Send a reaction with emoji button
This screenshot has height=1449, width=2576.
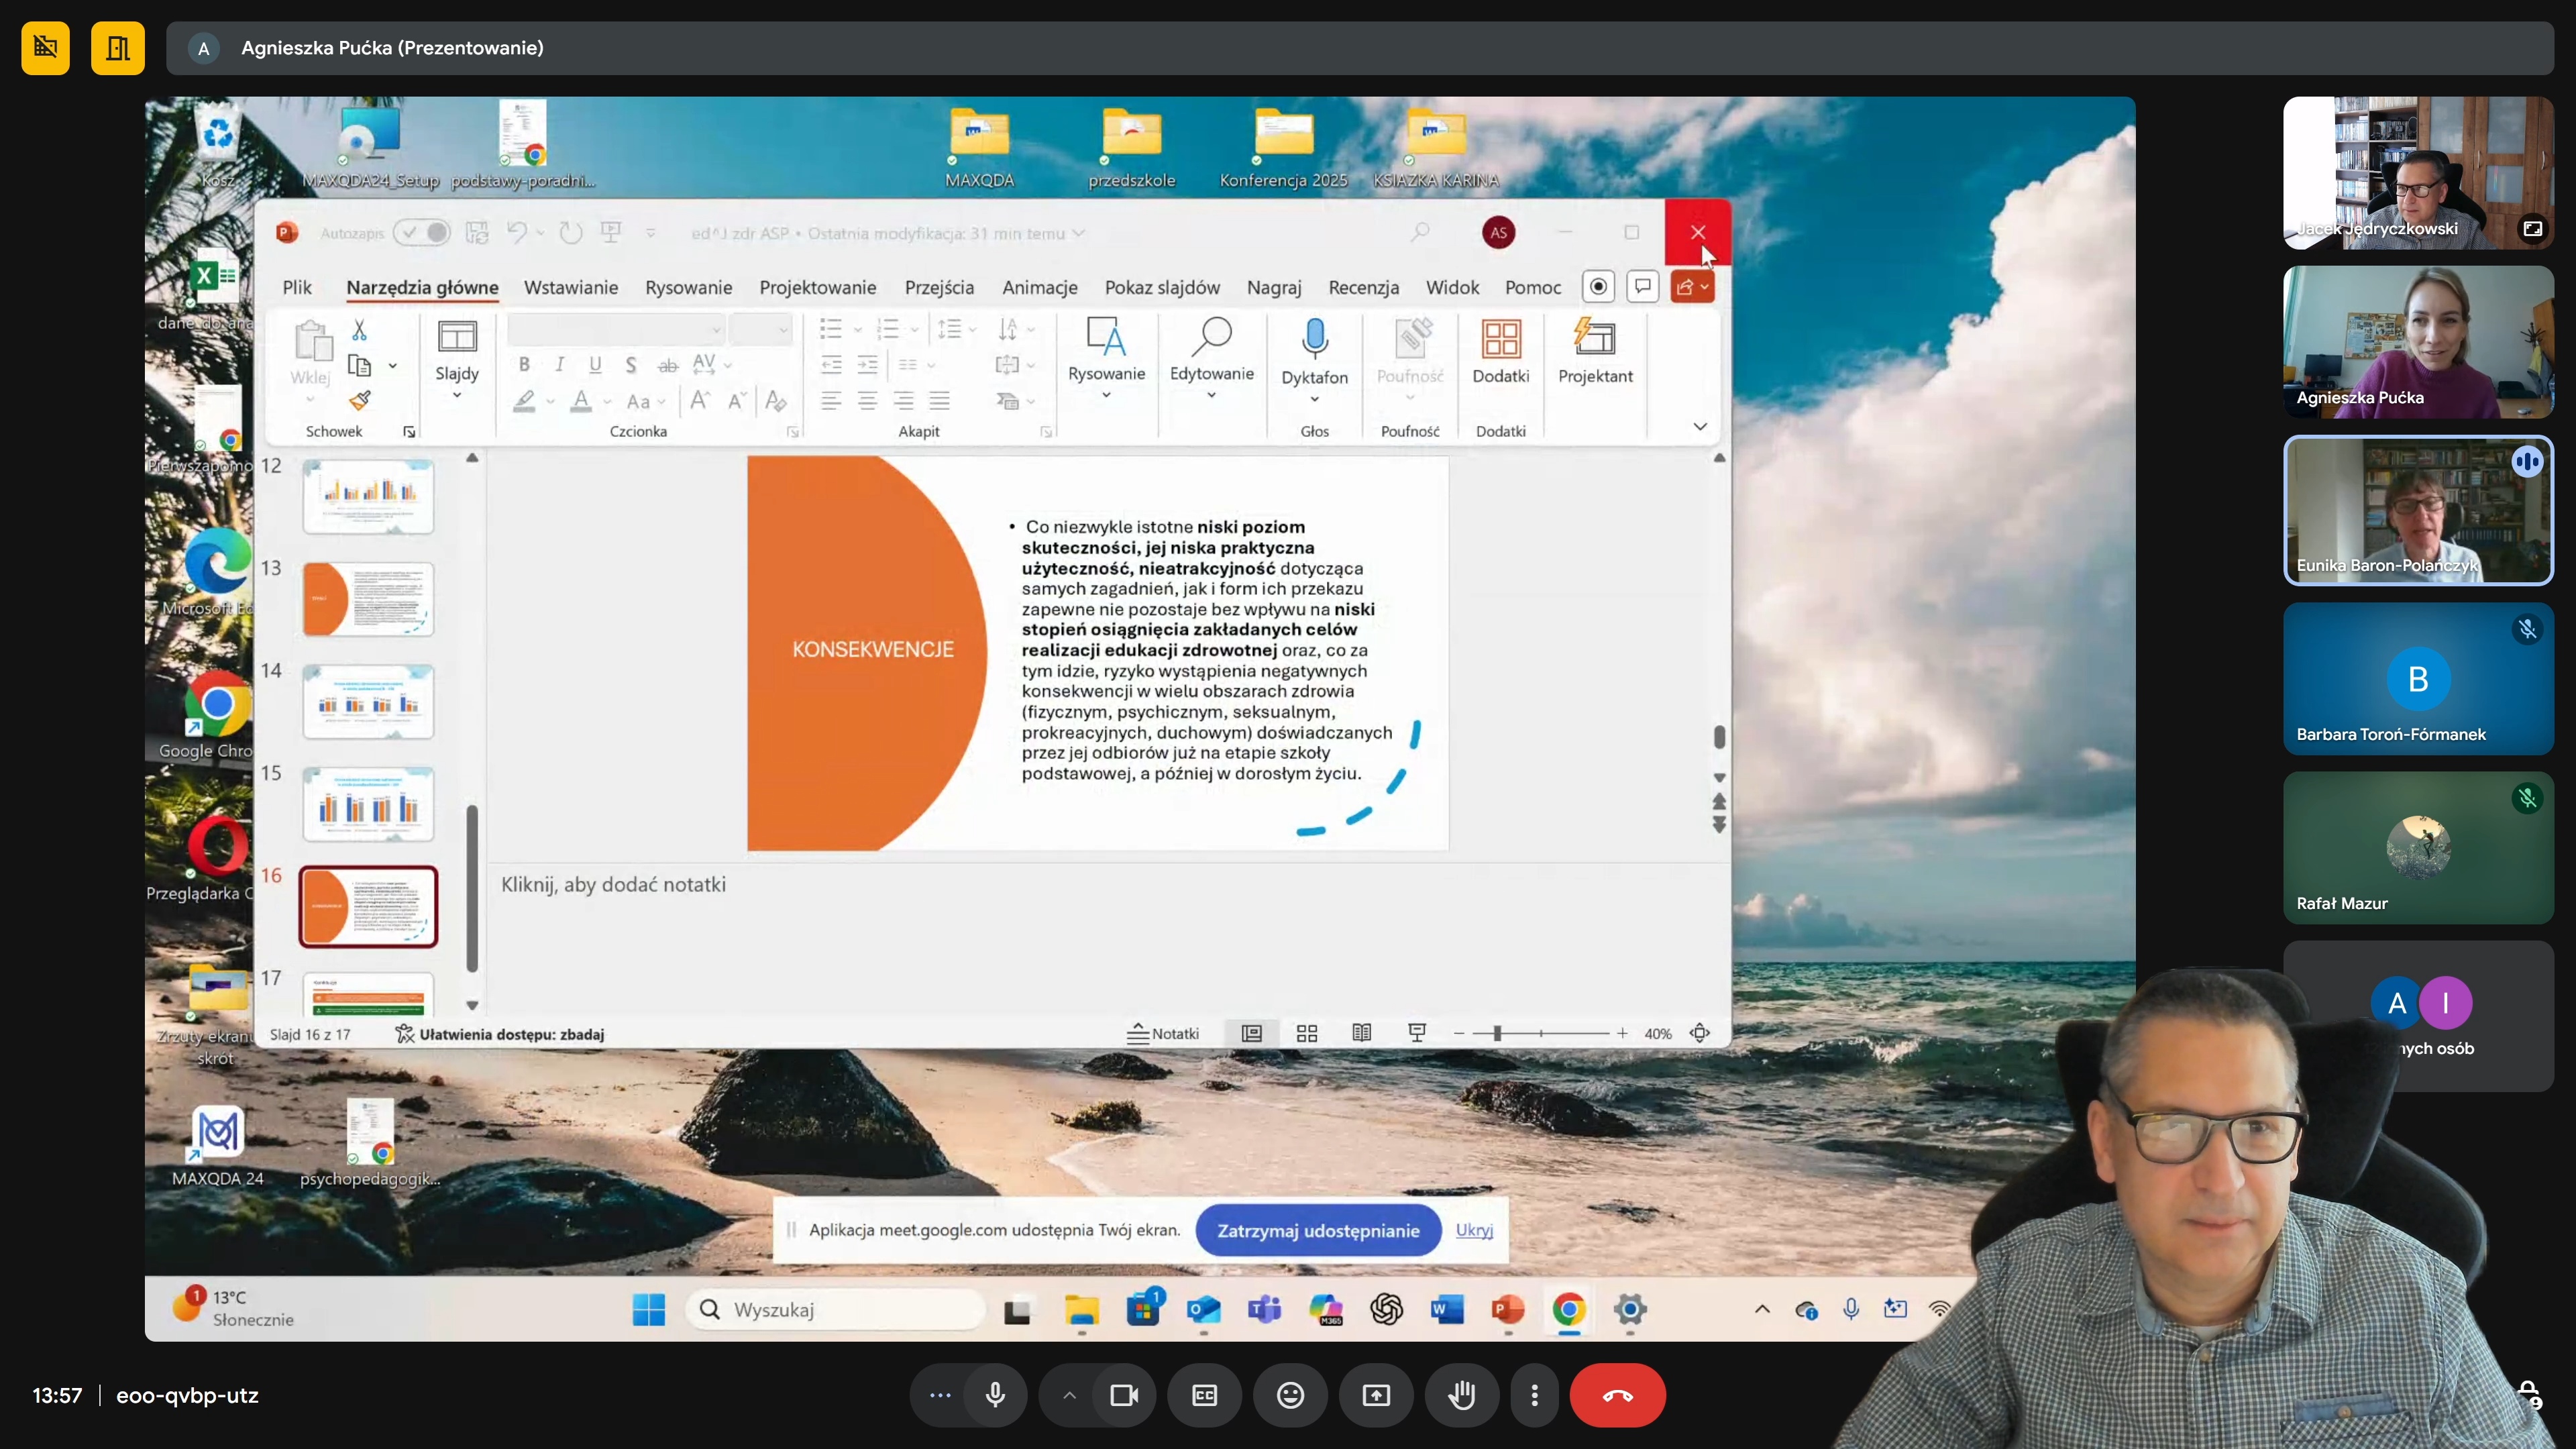click(1290, 1395)
